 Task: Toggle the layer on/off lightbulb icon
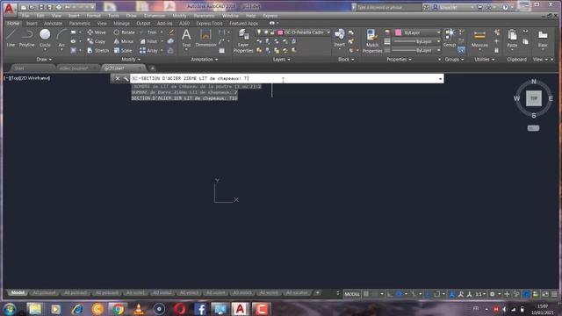pos(259,32)
